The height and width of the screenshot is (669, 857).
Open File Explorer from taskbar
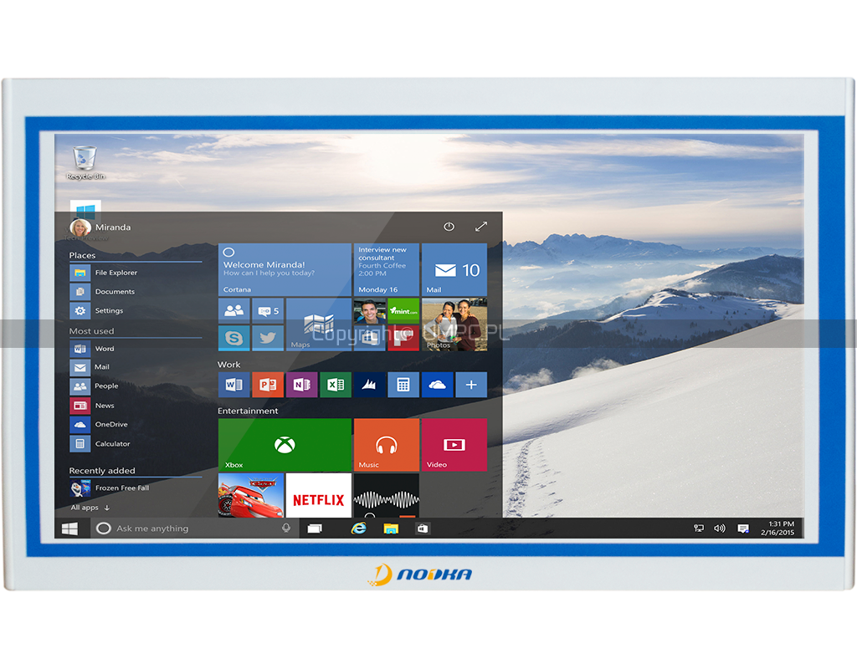pyautogui.click(x=391, y=529)
